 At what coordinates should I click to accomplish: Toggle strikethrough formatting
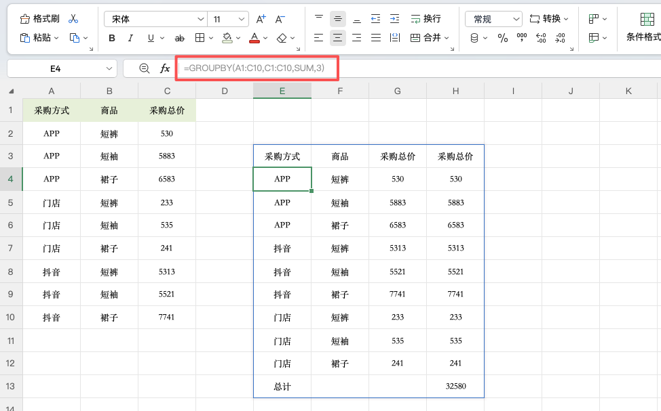tap(180, 39)
